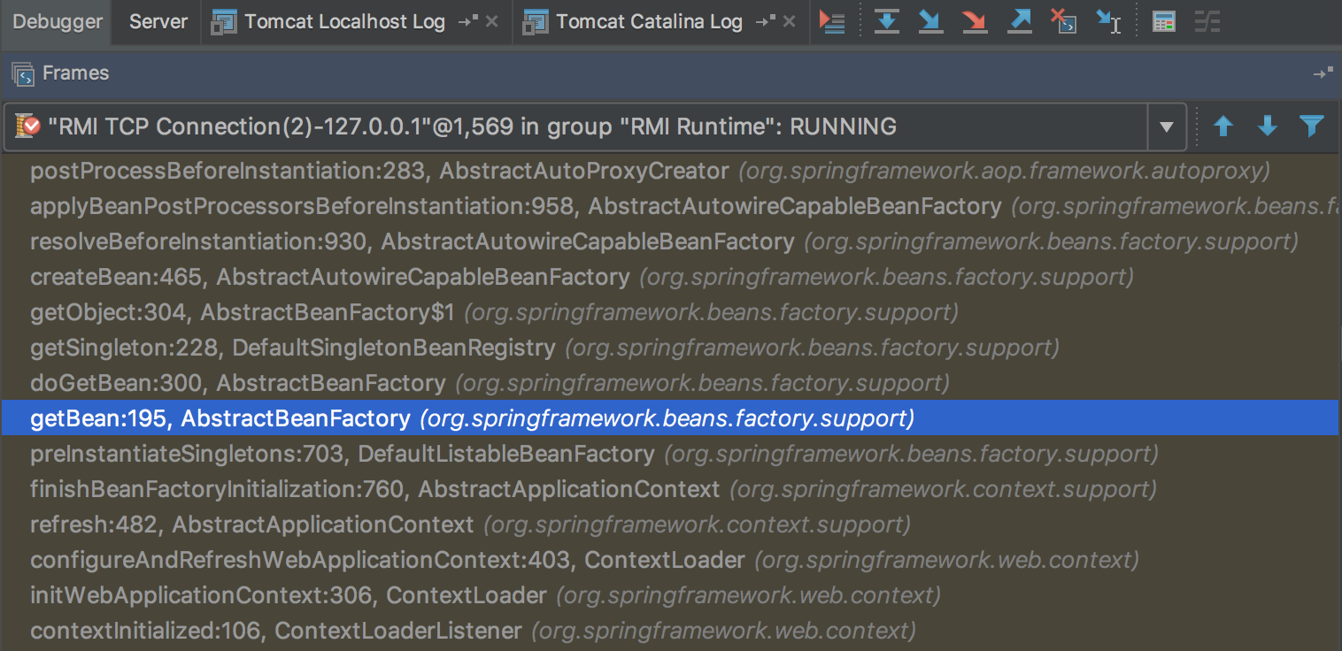Image resolution: width=1342 pixels, height=651 pixels.
Task: Switch to the Server tab
Action: pos(158,22)
